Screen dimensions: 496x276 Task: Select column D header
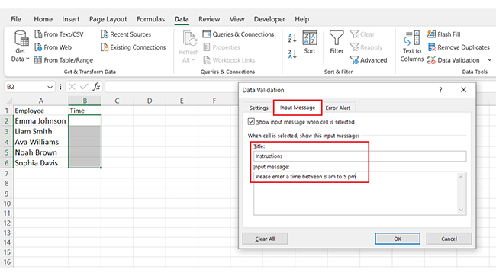(150, 101)
